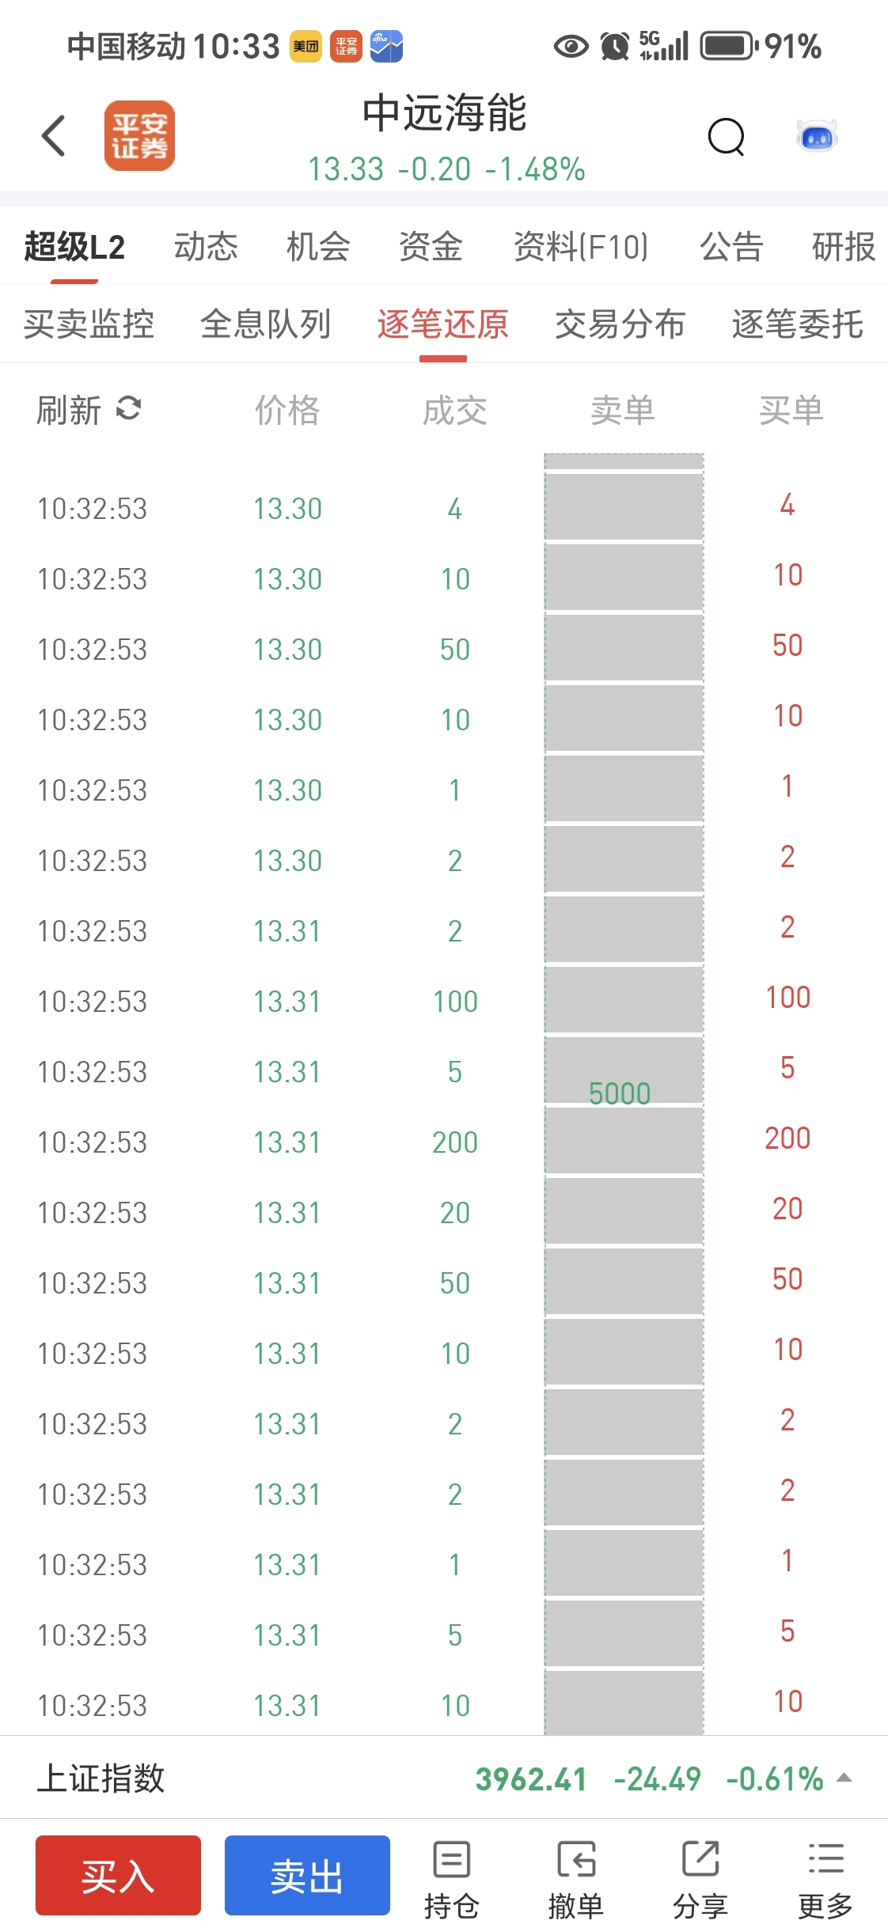
Task: Tap the blue 卖出 button
Action: [307, 1875]
